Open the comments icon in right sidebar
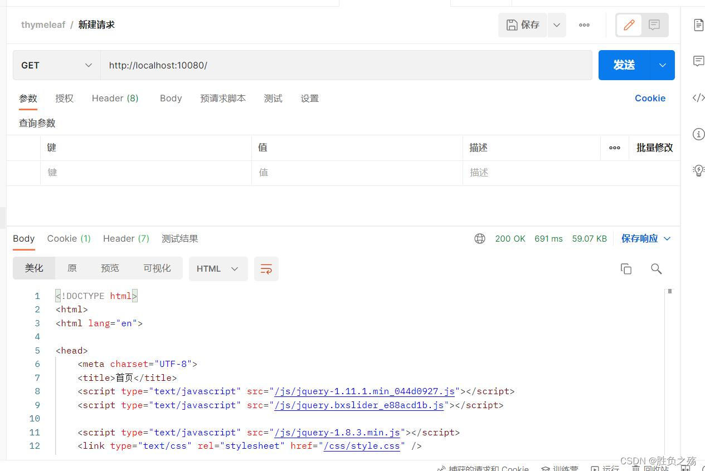The image size is (705, 471). (698, 61)
